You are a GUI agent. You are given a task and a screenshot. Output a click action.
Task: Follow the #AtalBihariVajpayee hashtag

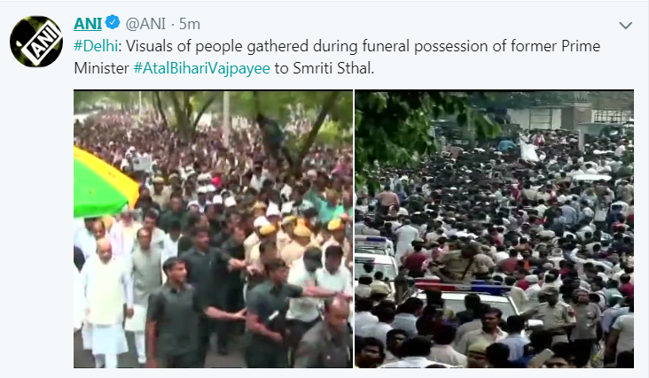point(201,68)
